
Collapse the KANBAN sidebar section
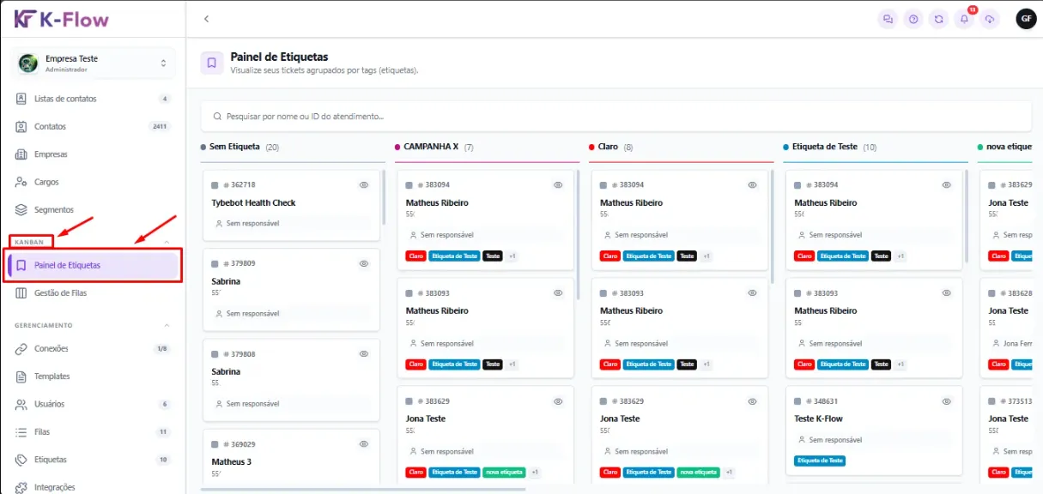coord(167,243)
